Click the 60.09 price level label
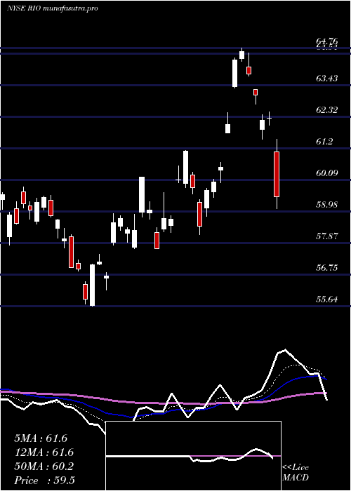351x491 pixels. (327, 173)
